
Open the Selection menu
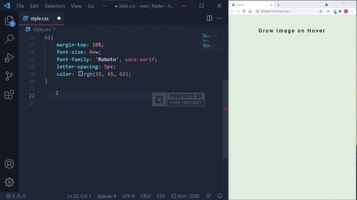point(55,6)
